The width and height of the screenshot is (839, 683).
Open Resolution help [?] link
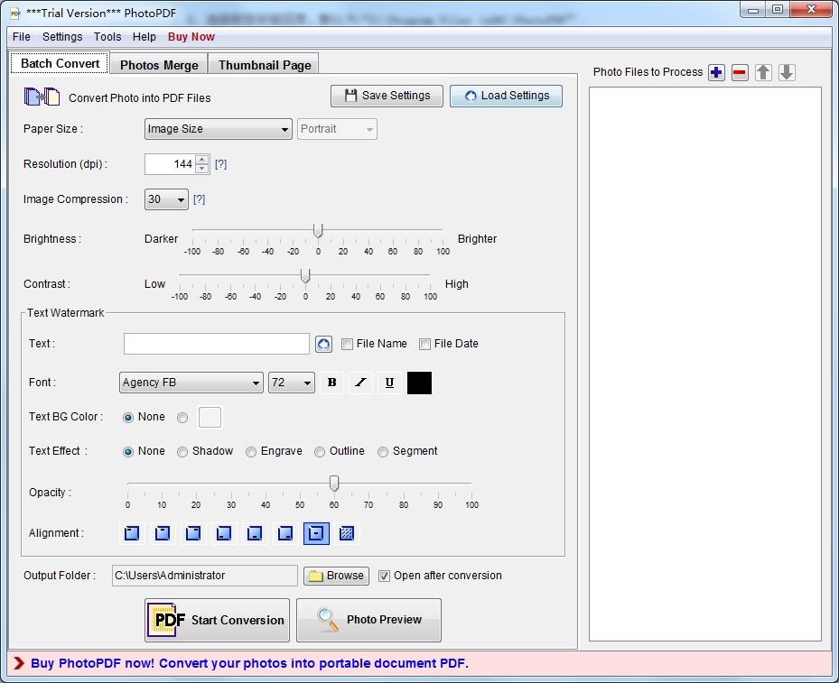(x=221, y=164)
